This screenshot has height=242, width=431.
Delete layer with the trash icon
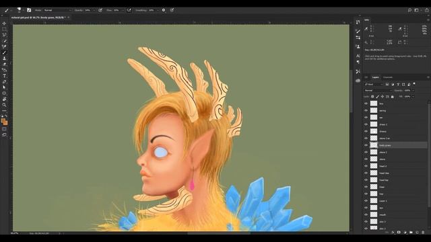(423, 233)
